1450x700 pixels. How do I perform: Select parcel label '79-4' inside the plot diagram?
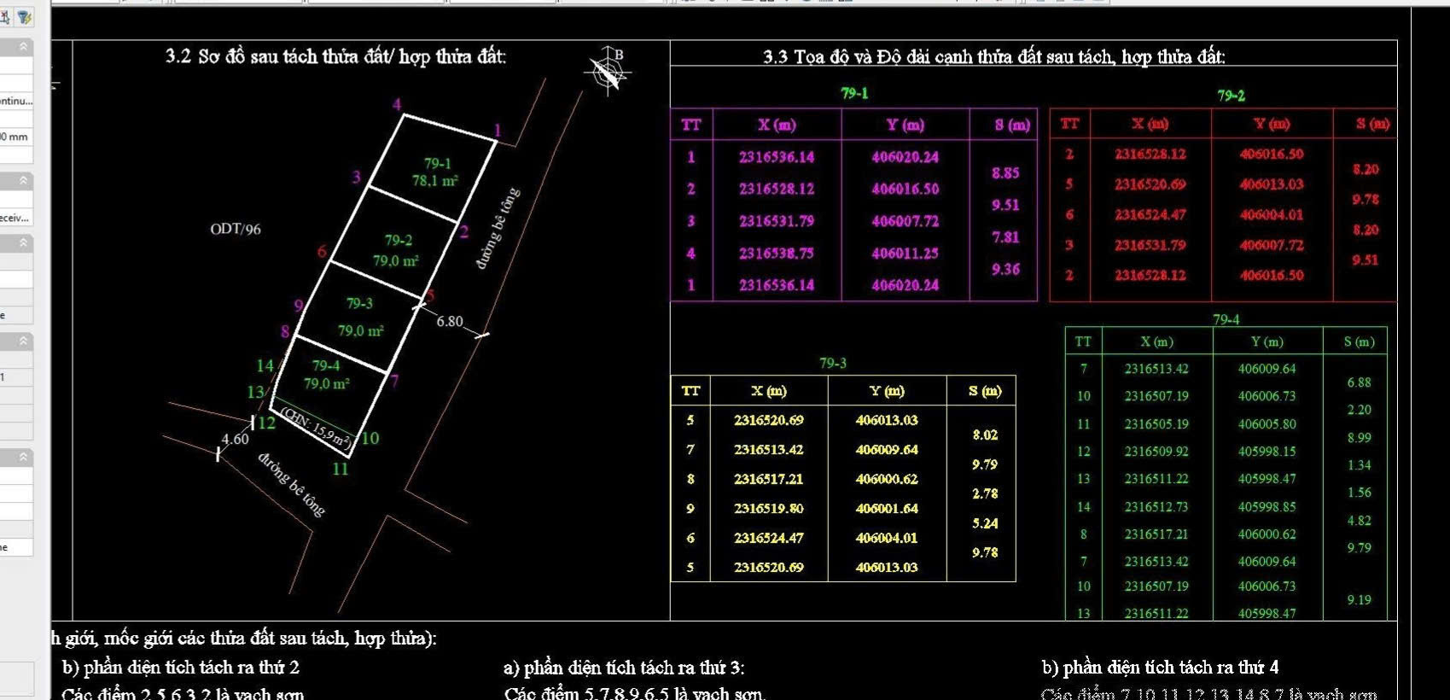coord(325,365)
